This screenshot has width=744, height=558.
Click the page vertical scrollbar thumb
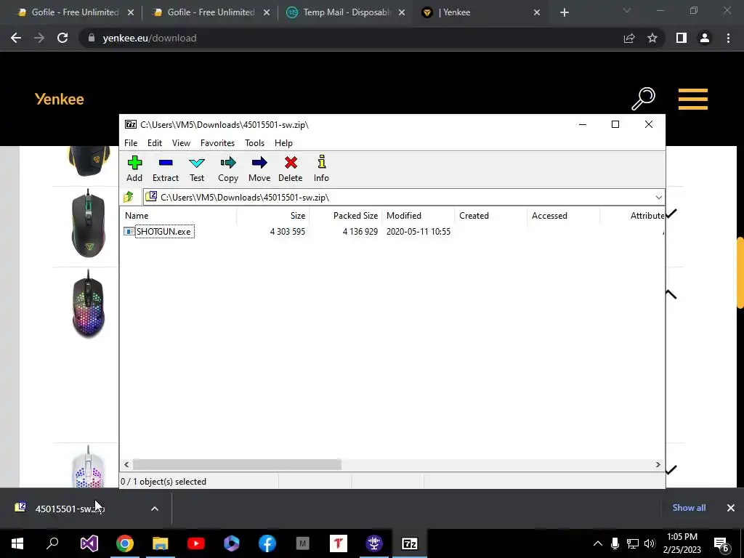pyautogui.click(x=740, y=273)
